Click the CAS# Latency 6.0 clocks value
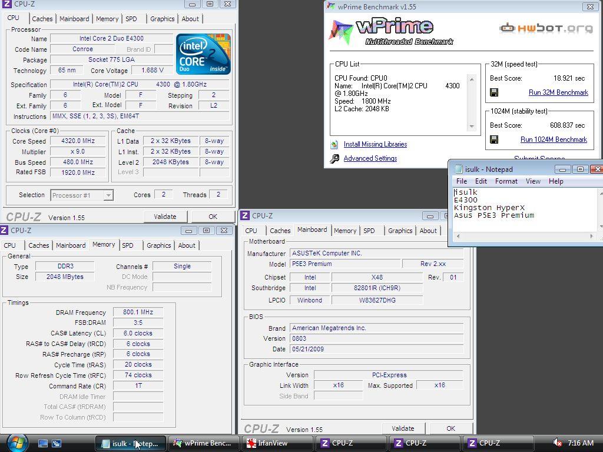603x452 pixels. [138, 333]
